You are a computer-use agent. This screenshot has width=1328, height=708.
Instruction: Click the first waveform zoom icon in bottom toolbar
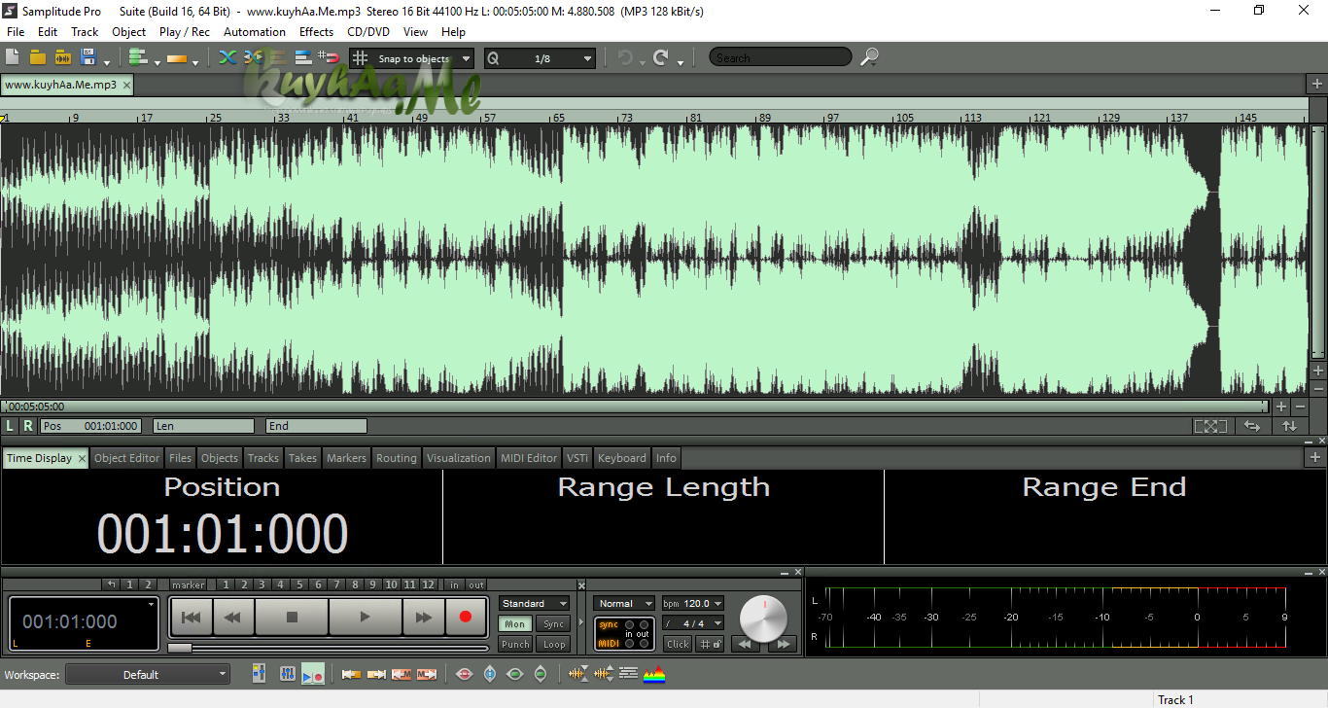[x=578, y=674]
